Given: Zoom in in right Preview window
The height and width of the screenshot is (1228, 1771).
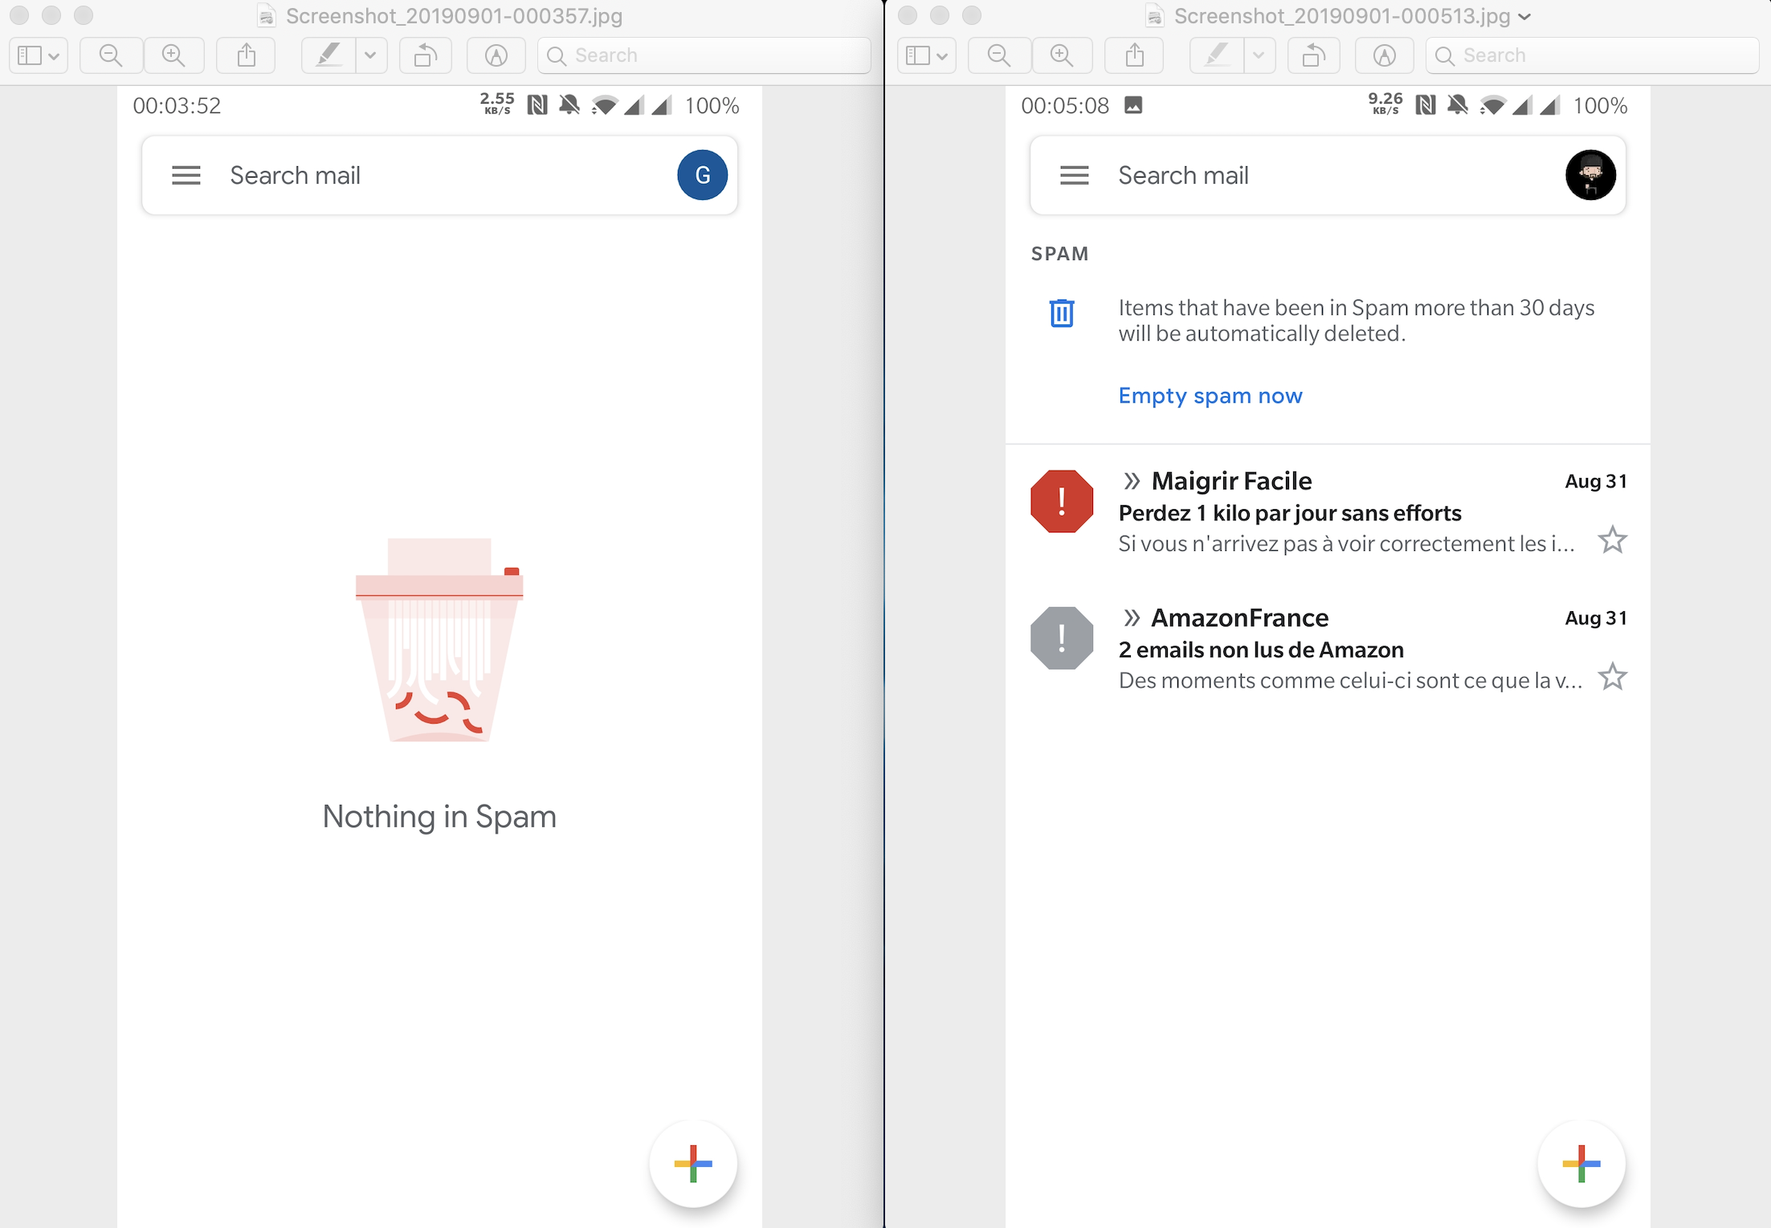Looking at the screenshot, I should click(1062, 55).
